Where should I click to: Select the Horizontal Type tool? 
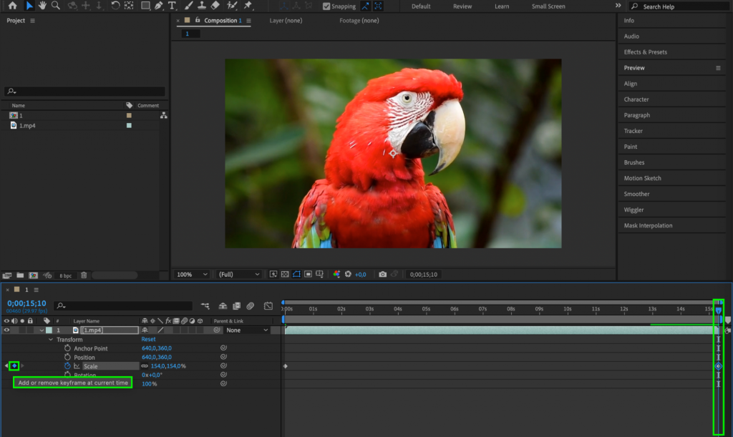(172, 6)
